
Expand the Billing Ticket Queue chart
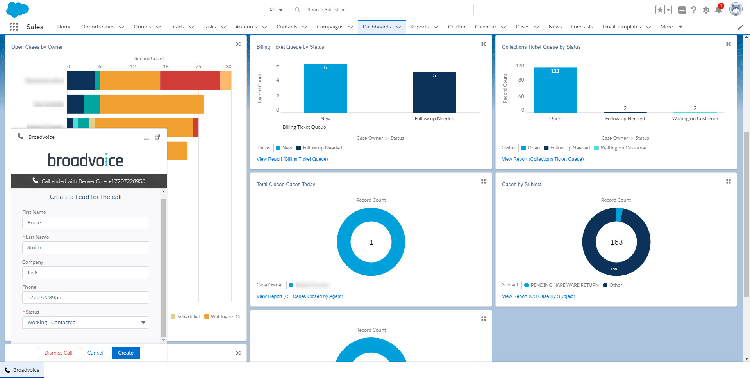[483, 44]
